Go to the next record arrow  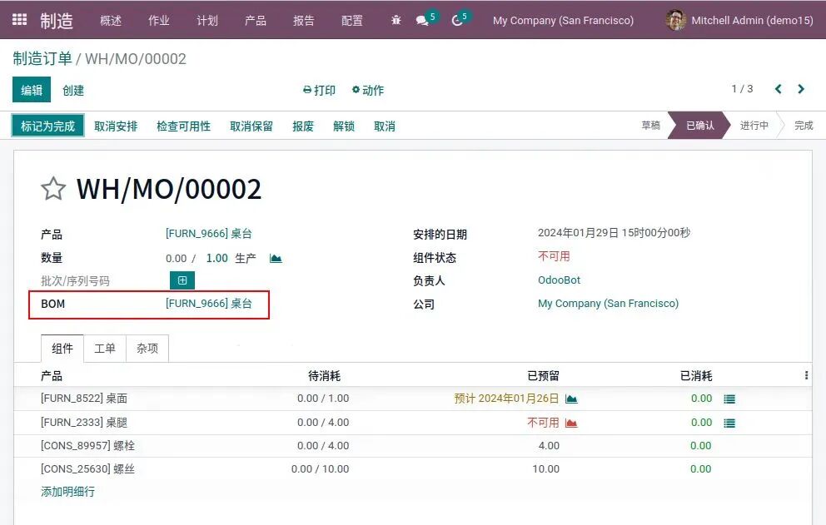tap(801, 89)
